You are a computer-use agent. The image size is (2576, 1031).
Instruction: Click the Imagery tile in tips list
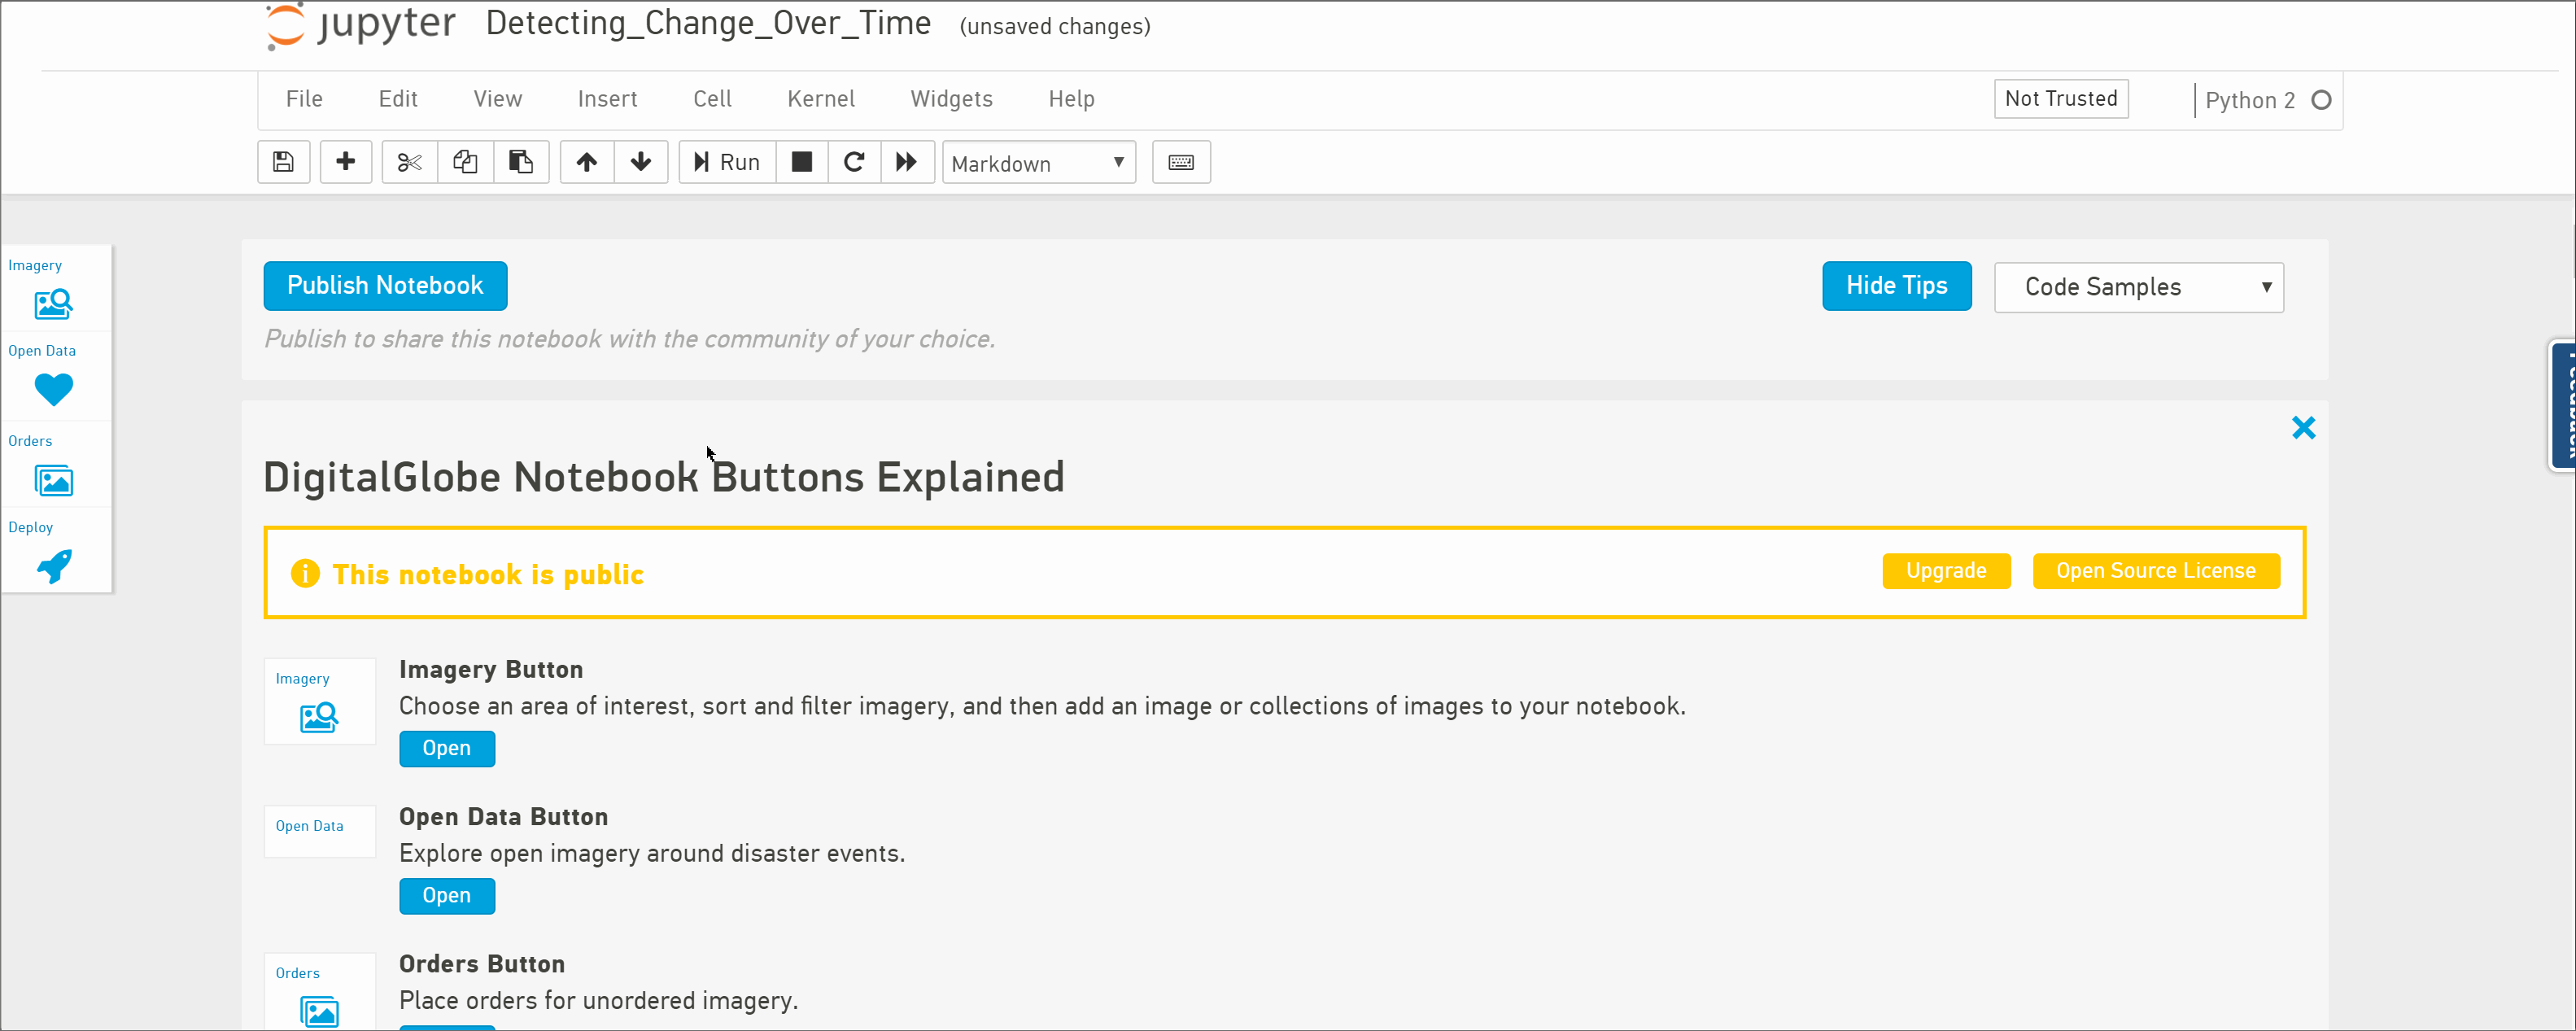pyautogui.click(x=320, y=701)
